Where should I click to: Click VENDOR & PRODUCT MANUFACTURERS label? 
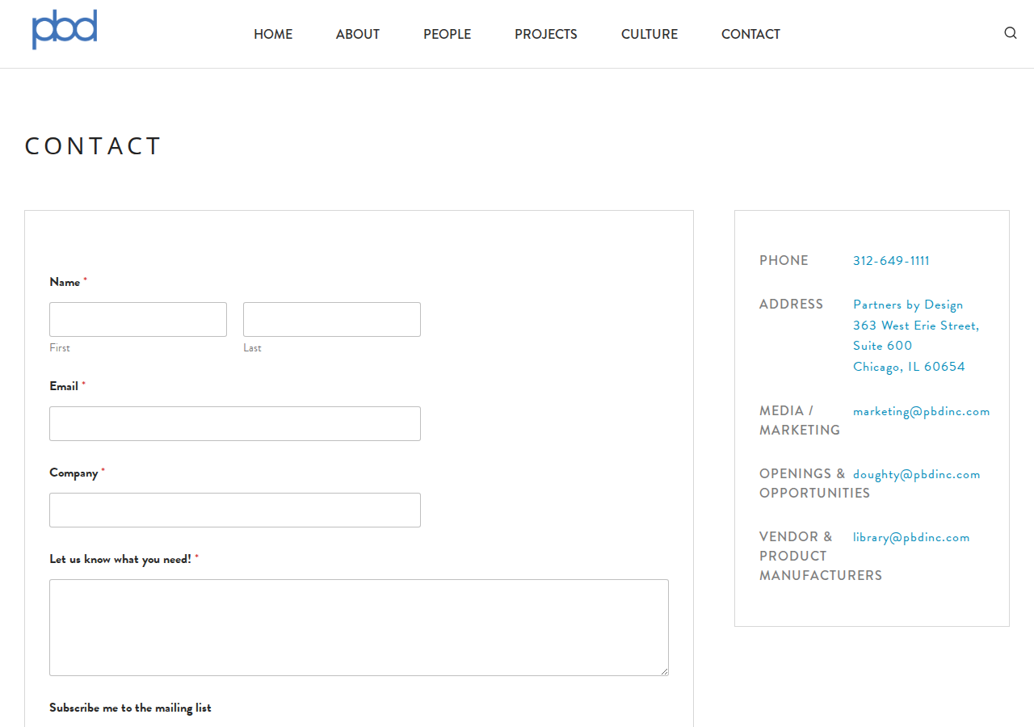[821, 556]
